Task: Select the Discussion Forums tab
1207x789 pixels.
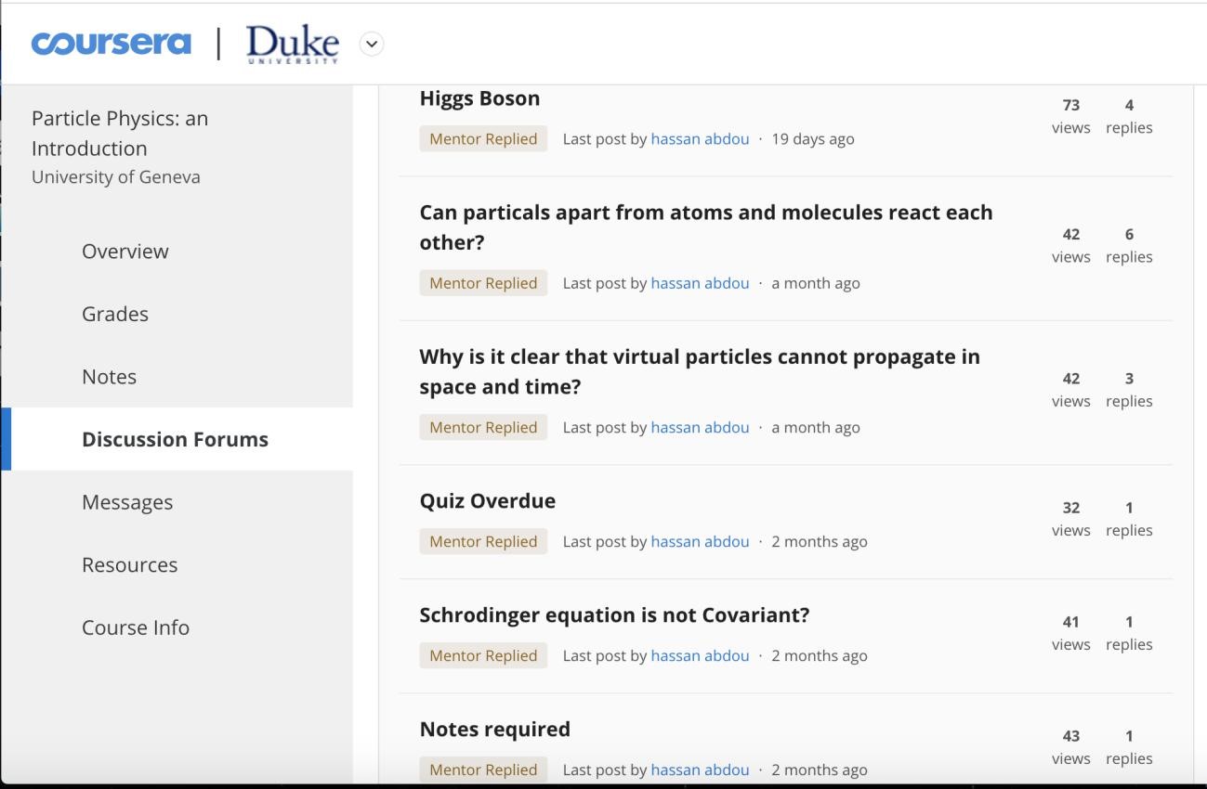Action: 175,438
